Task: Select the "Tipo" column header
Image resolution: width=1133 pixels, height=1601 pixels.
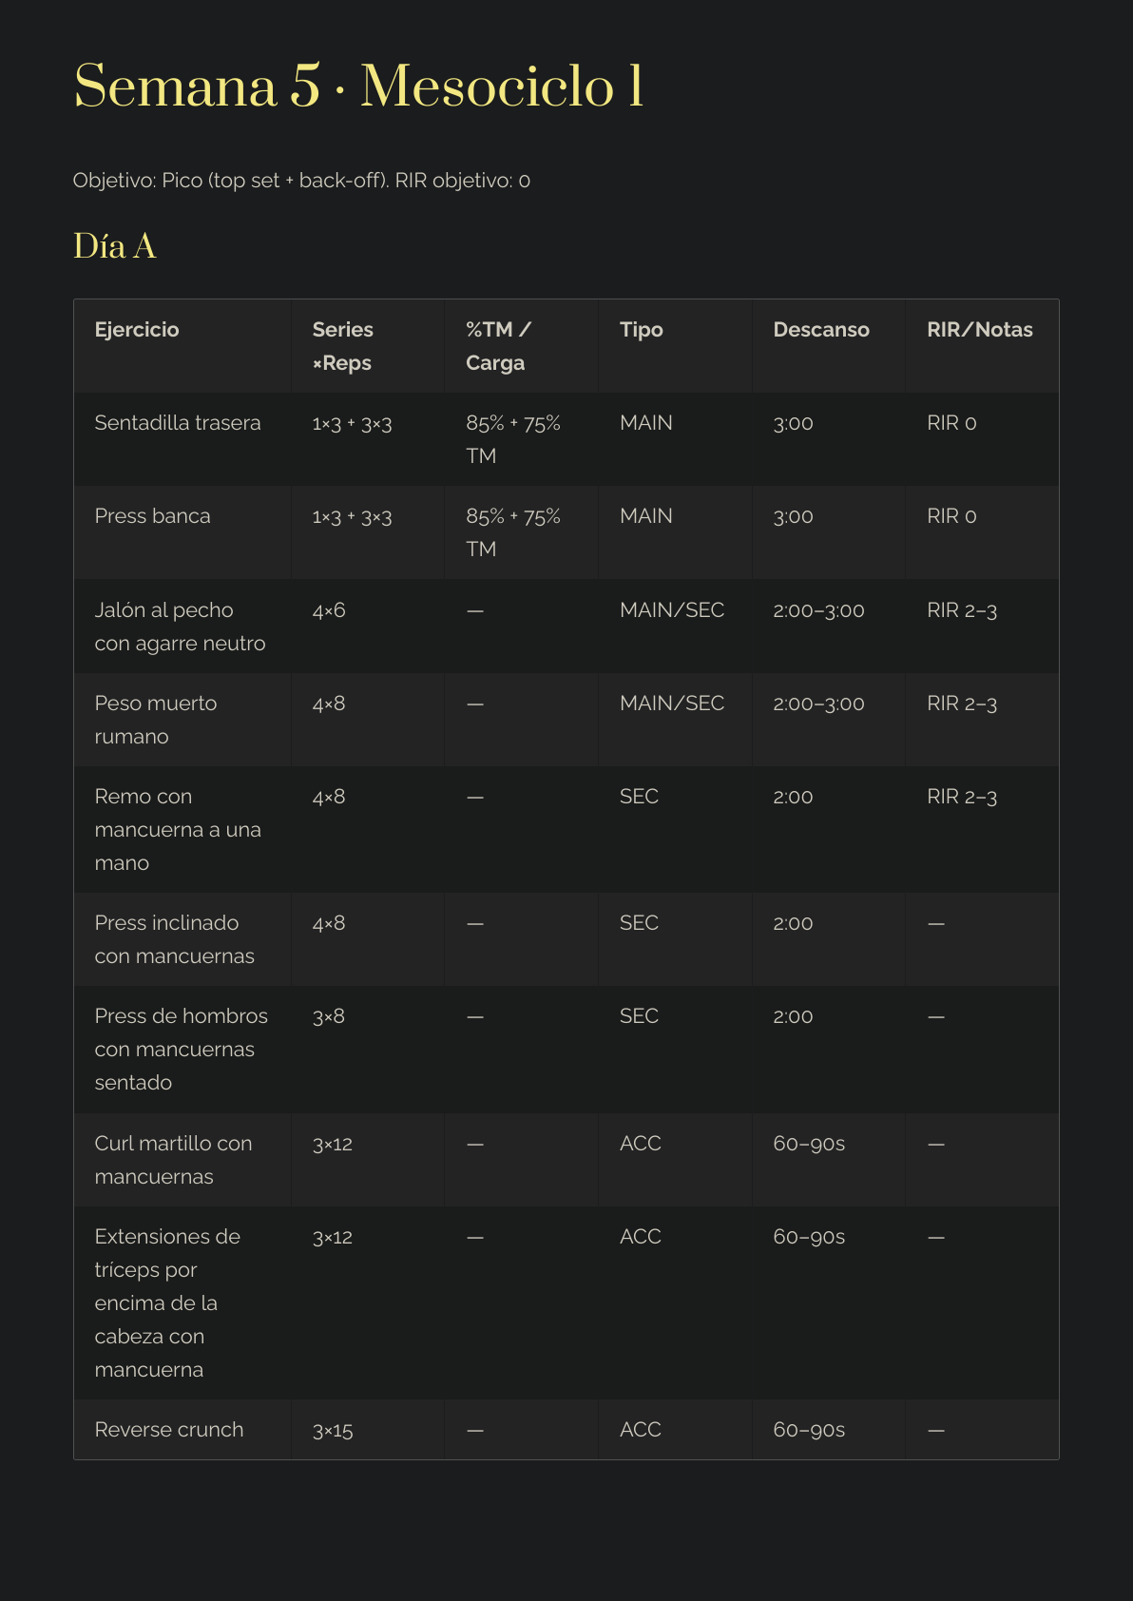Action: point(641,330)
